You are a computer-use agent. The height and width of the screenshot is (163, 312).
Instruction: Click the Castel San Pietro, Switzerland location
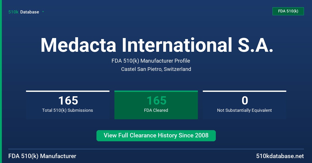(156, 69)
